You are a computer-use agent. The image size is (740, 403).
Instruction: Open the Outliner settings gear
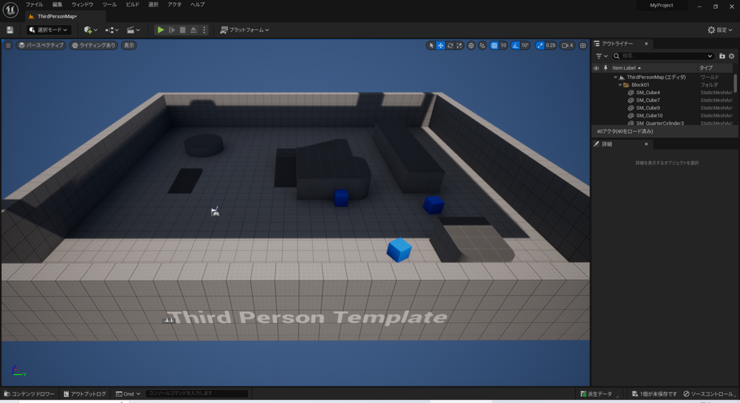coord(733,55)
